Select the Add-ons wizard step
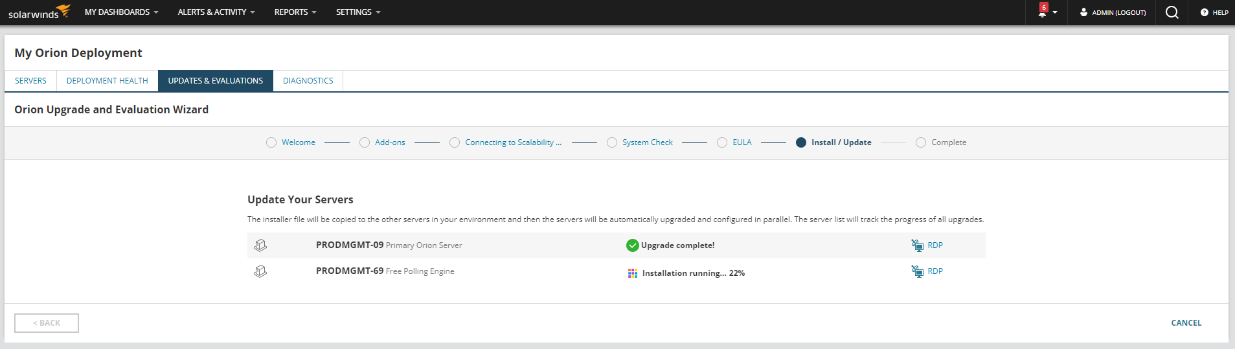 click(x=382, y=142)
